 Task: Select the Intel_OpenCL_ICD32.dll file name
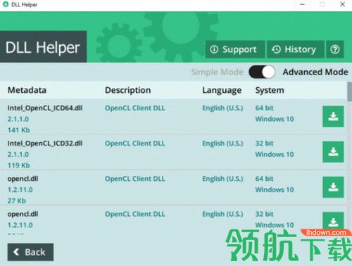[45, 144]
